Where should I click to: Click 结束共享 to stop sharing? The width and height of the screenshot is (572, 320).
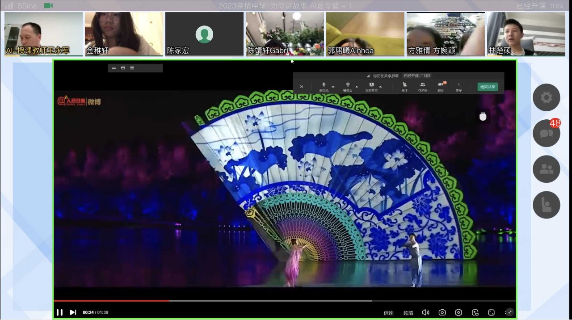pyautogui.click(x=488, y=87)
